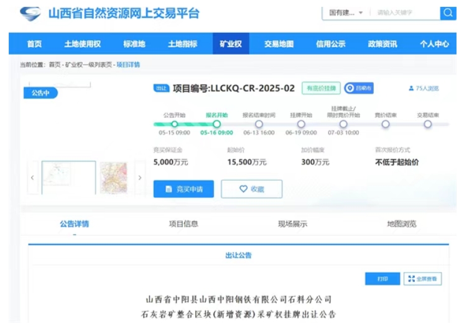Click the 全屏查看 fullscreen icon button
Screen dimensions: 464x329
422,279
